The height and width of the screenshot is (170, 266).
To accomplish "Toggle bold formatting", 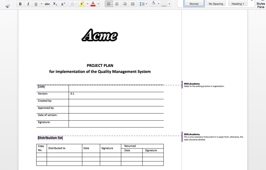I will point(20,4).
